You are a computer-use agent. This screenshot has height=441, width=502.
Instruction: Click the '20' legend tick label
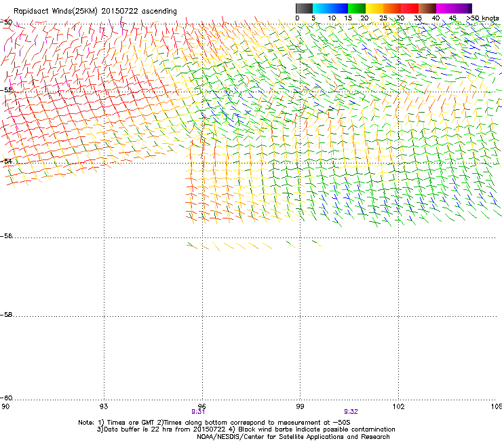[x=364, y=18]
